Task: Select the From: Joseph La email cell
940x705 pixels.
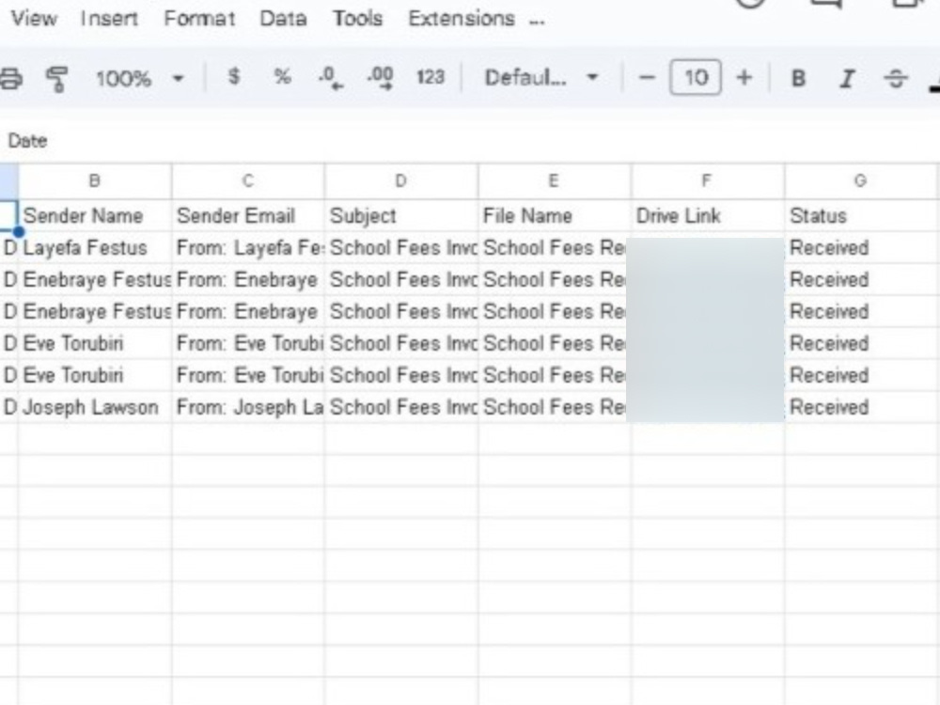Action: tap(248, 407)
